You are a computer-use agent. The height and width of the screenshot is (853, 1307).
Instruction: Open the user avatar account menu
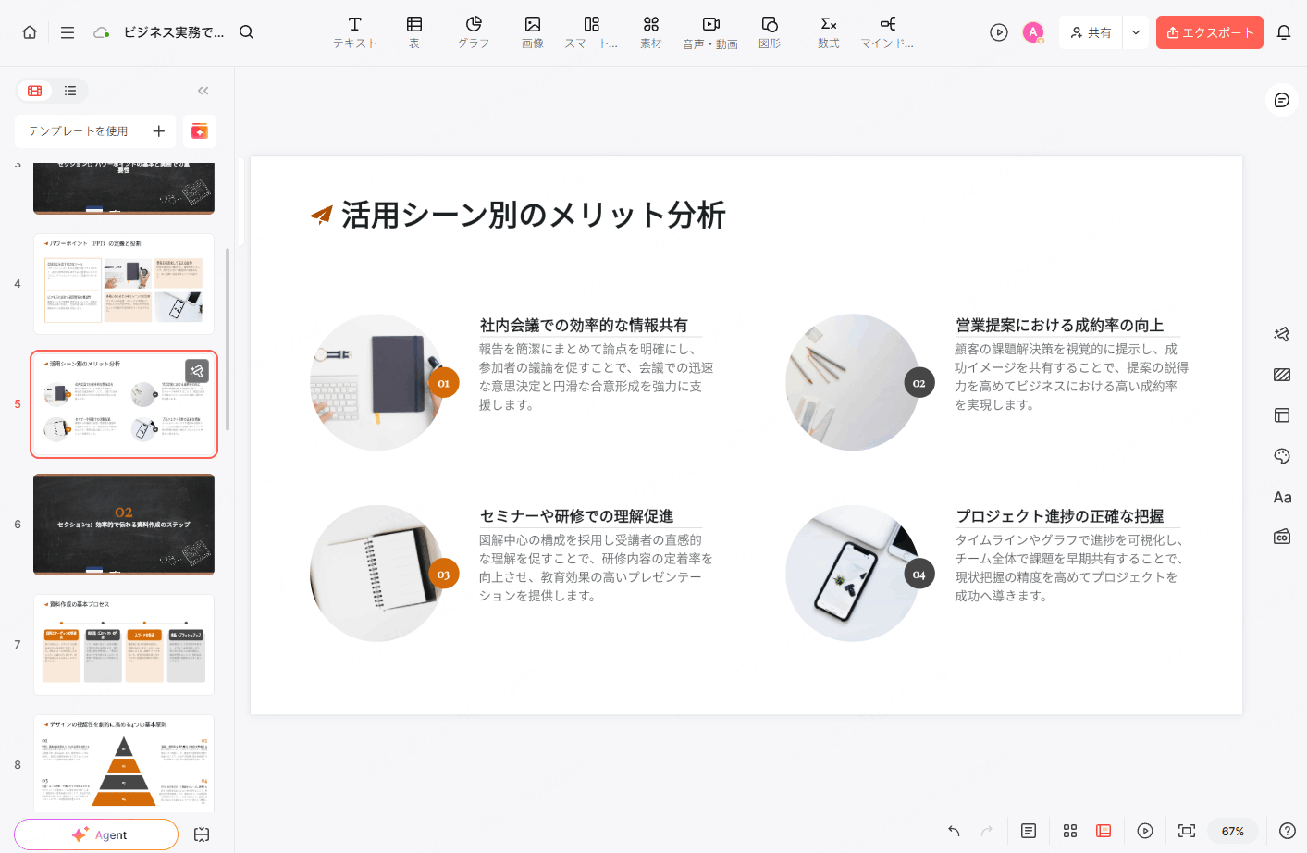coord(1033,32)
